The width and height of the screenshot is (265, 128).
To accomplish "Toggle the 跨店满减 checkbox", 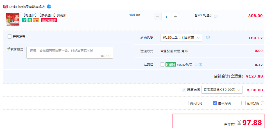I will (184, 90).
